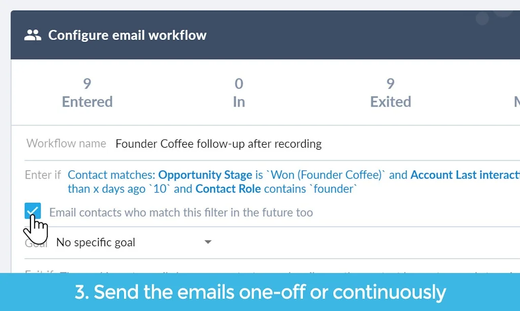Click the 'Enter if' filter label
520x311 pixels.
(43, 175)
